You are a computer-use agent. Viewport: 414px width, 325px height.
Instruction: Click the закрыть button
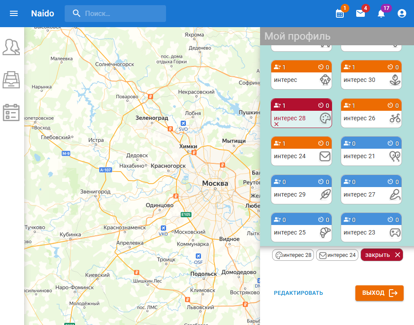pyautogui.click(x=382, y=255)
